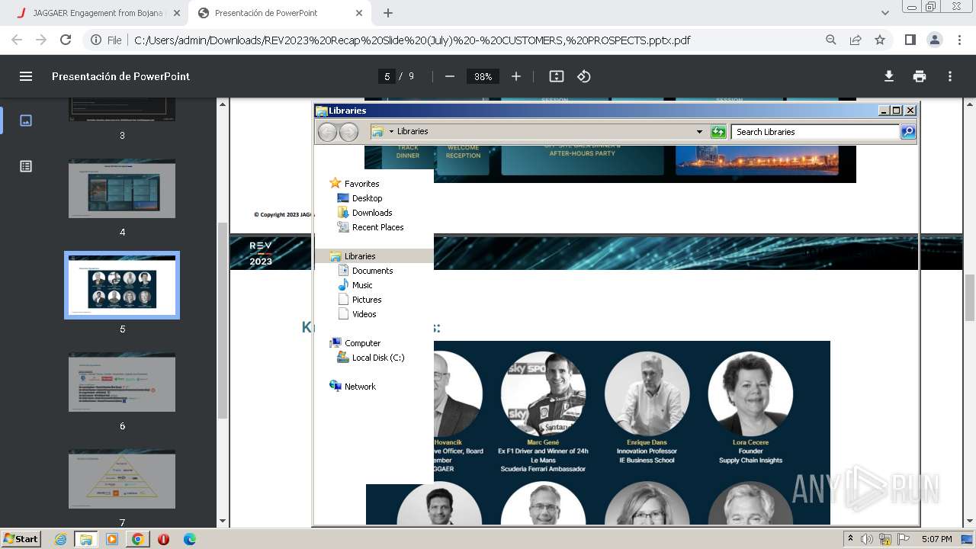Open Chrome from the taskbar

(137, 539)
